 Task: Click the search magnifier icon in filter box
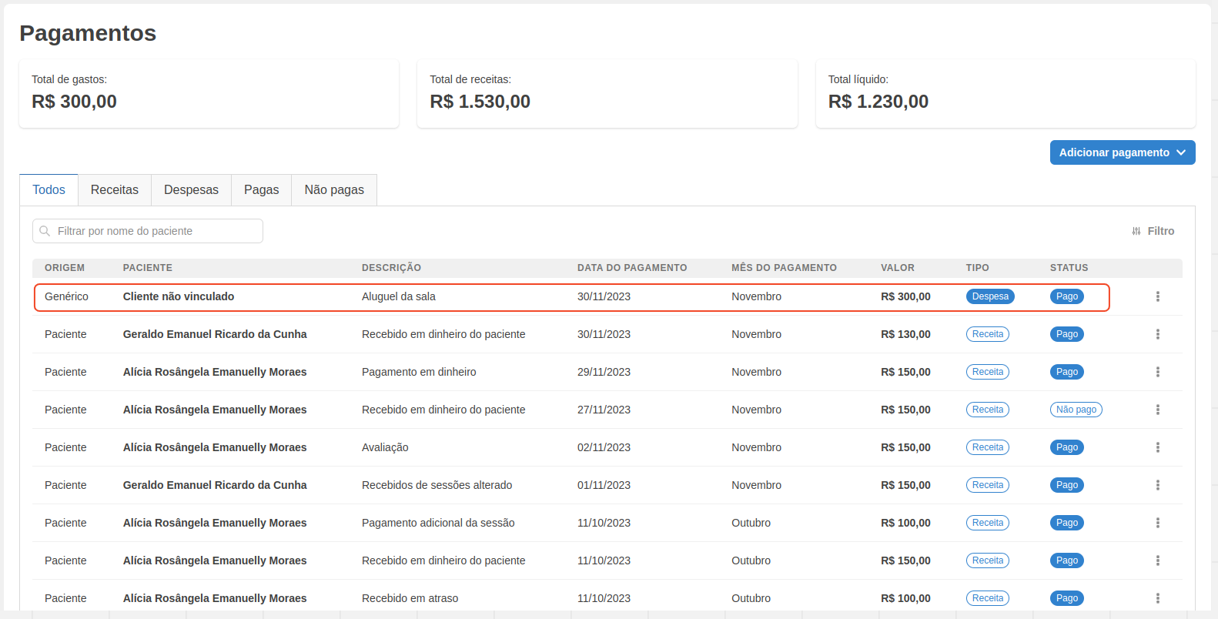click(45, 231)
